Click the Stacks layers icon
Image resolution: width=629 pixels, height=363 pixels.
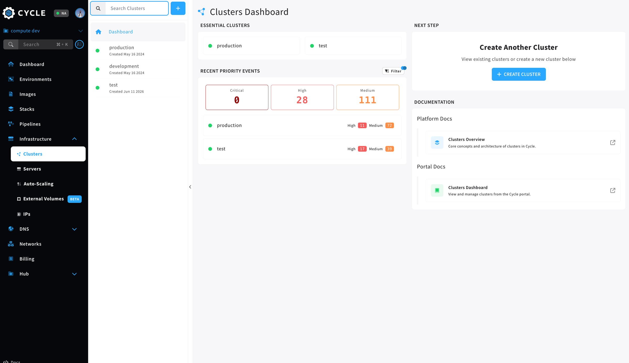pos(11,109)
